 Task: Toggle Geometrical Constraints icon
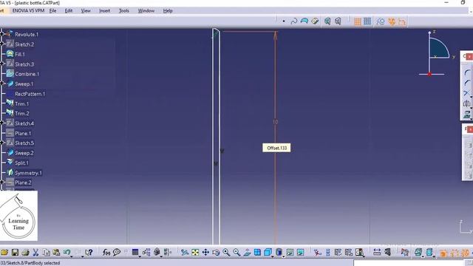392,21
